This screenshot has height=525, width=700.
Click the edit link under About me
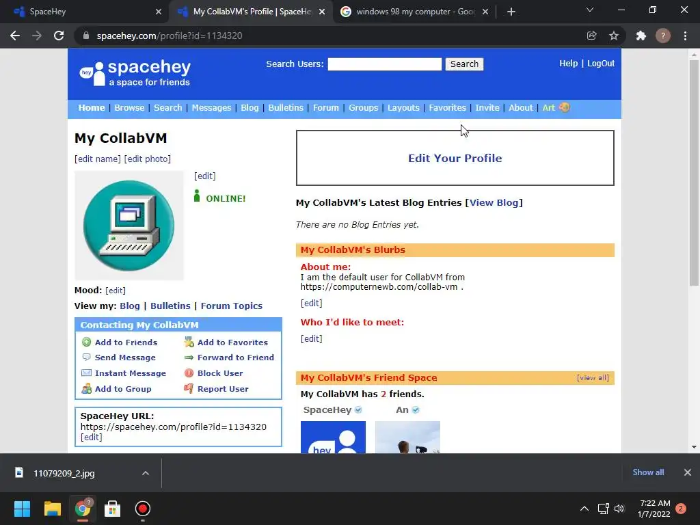click(311, 303)
